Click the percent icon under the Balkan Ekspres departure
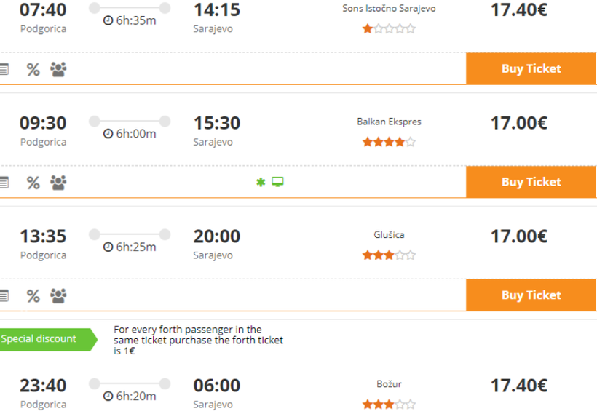The width and height of the screenshot is (597, 414). pyautogui.click(x=33, y=182)
